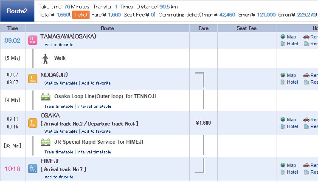Screen dimensions: 318x183
Task: Click the orange Ticket button
Action: tap(81, 15)
